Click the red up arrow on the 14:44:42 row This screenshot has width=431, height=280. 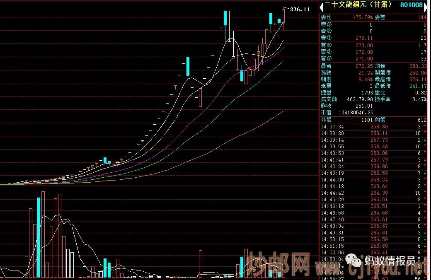click(x=425, y=193)
